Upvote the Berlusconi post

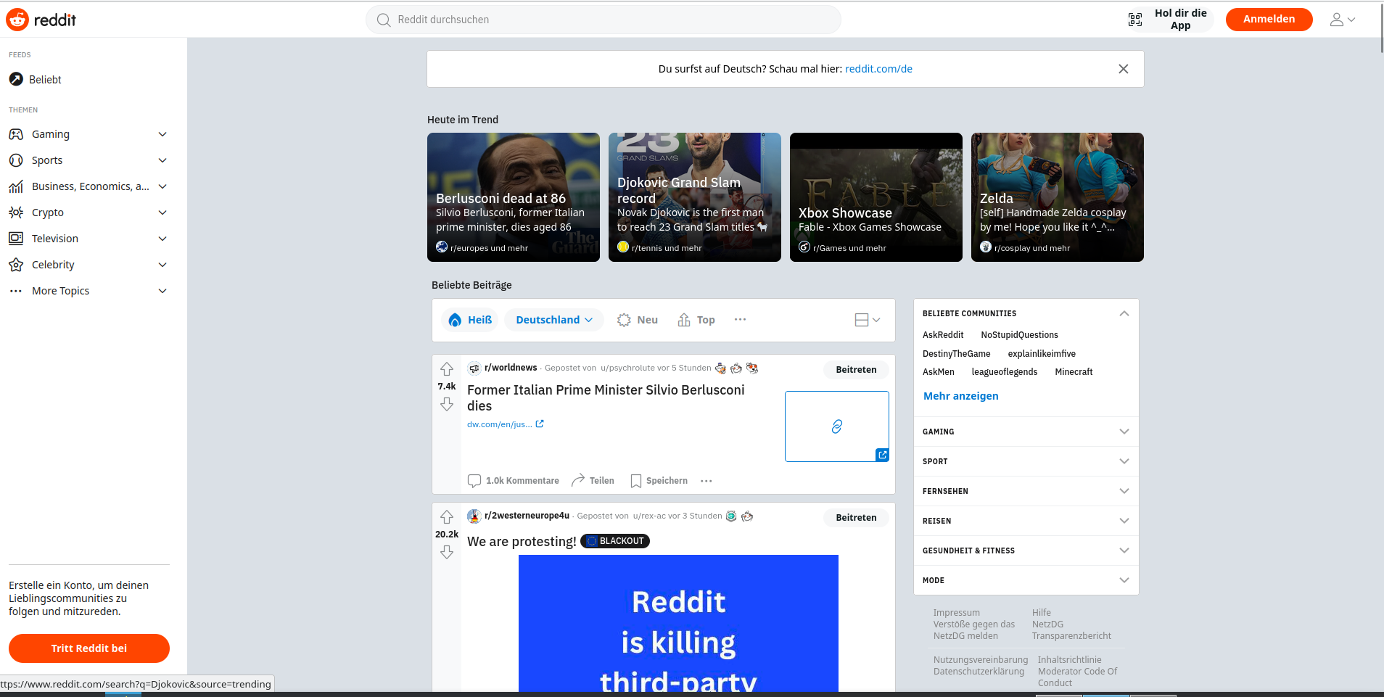point(446,369)
